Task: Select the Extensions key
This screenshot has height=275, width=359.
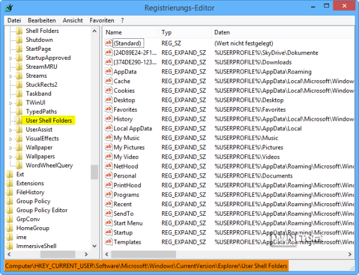Action: 30,184
